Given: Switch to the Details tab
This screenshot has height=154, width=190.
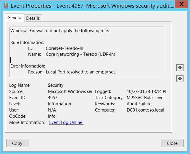Looking at the screenshot, I should tap(33, 18).
